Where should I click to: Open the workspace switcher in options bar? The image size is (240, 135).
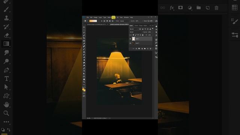[x=151, y=21]
